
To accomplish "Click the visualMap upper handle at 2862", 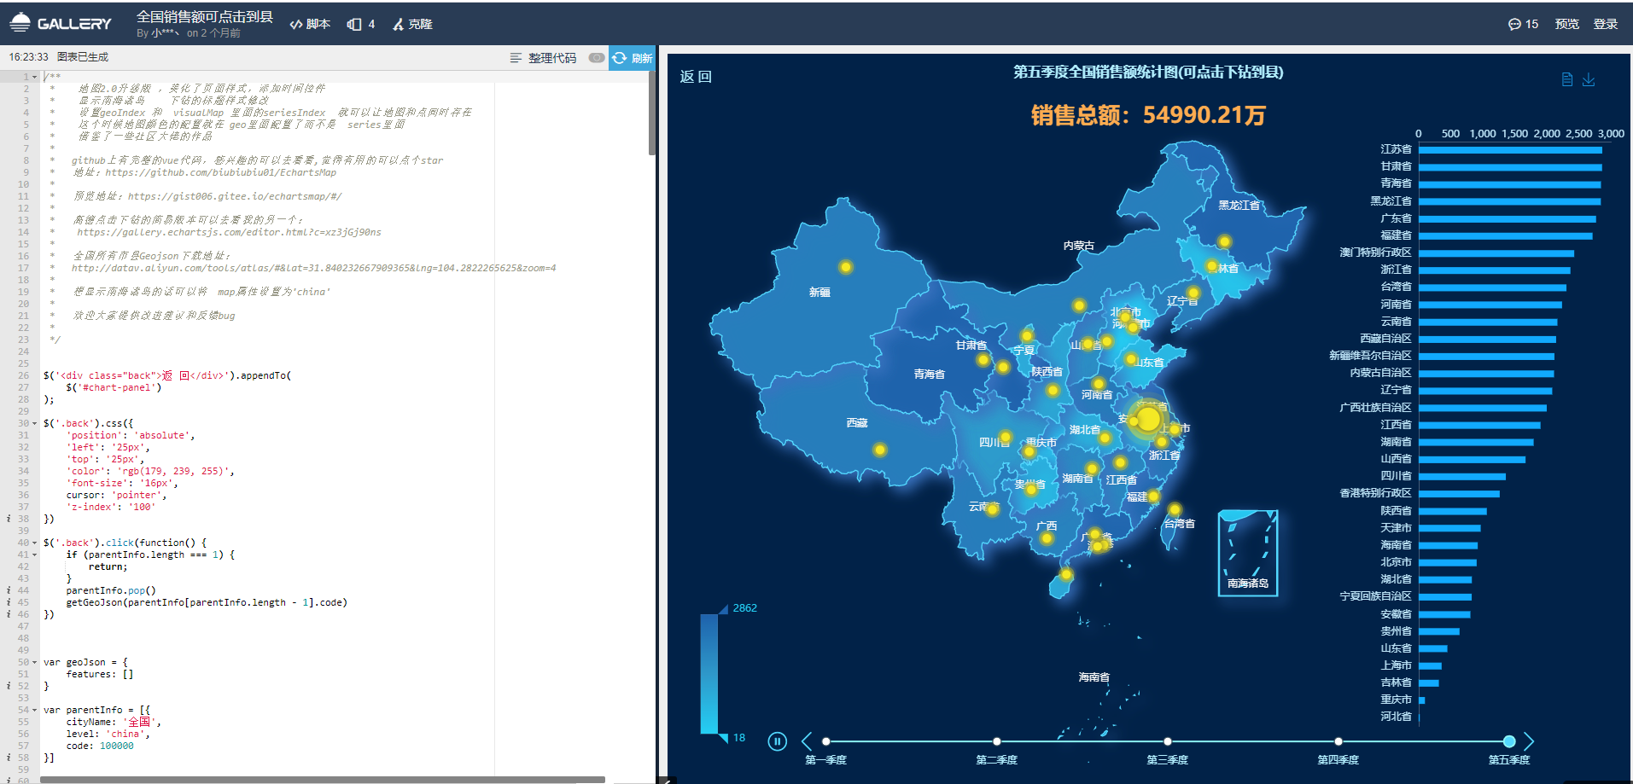I will (723, 609).
